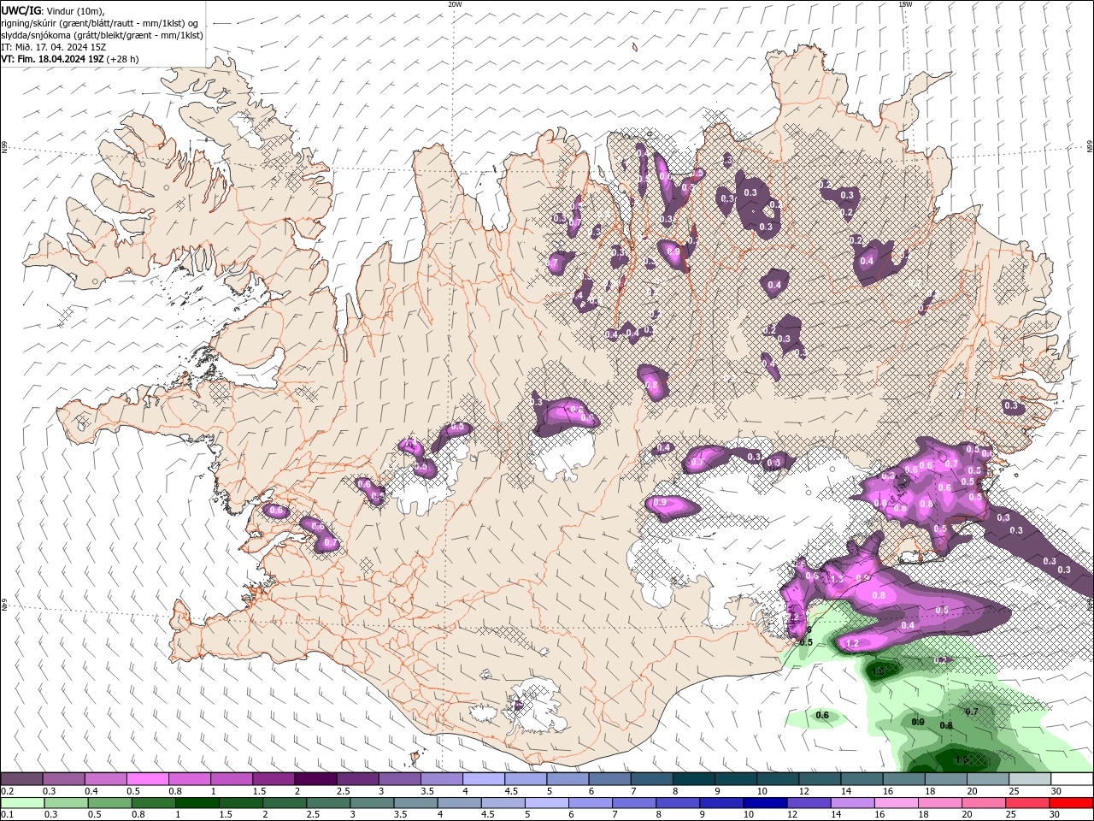Pick top legend swatch between 25 and 30
Image resolution: width=1094 pixels, height=821 pixels.
(x=1030, y=779)
